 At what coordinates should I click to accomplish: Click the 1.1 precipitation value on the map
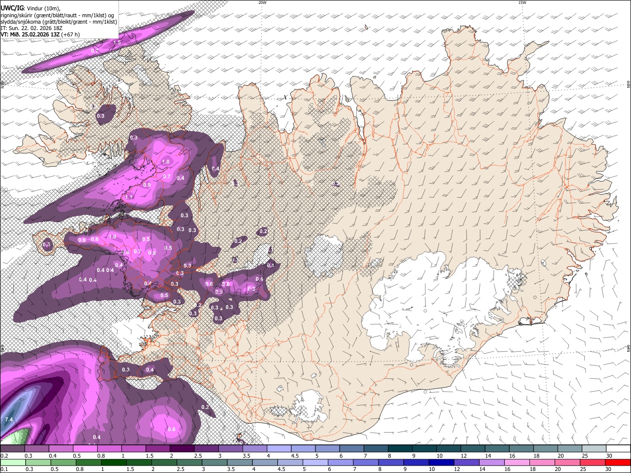click(129, 197)
